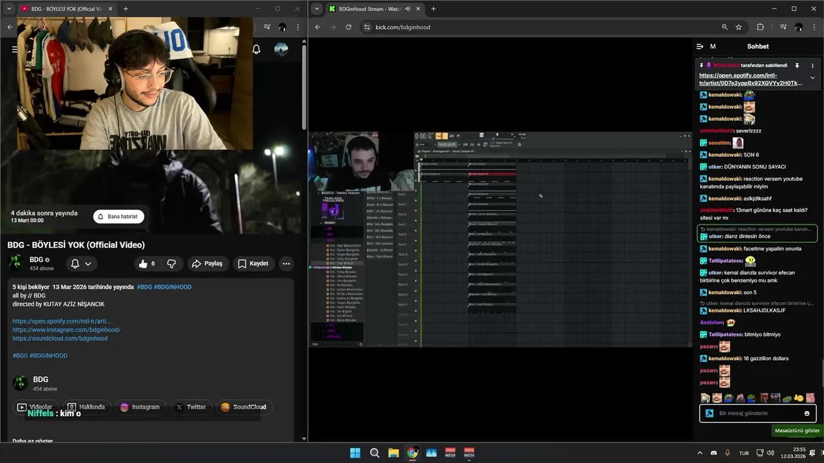Like the BDG video with thumbs up
The height and width of the screenshot is (463, 824).
click(147, 264)
